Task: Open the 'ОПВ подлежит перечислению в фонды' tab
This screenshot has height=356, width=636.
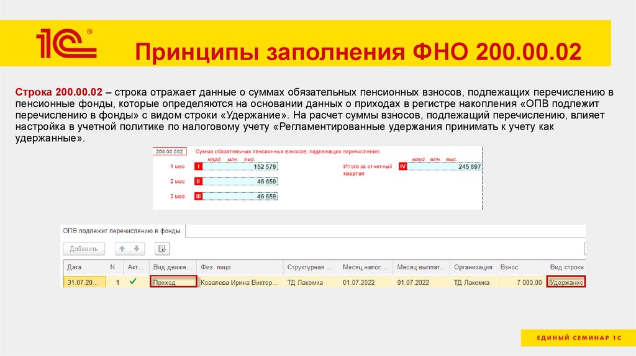Action: [x=122, y=231]
